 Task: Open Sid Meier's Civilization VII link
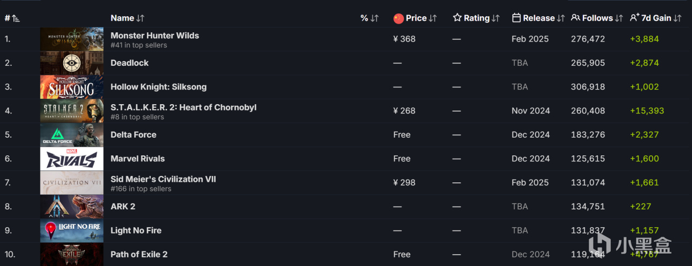[163, 179]
